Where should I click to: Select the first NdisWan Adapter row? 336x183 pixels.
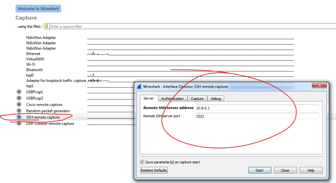click(41, 38)
